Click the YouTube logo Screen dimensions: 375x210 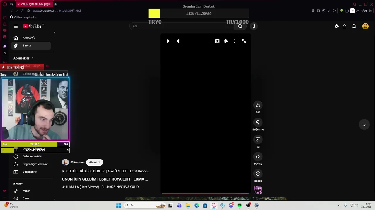(32, 26)
